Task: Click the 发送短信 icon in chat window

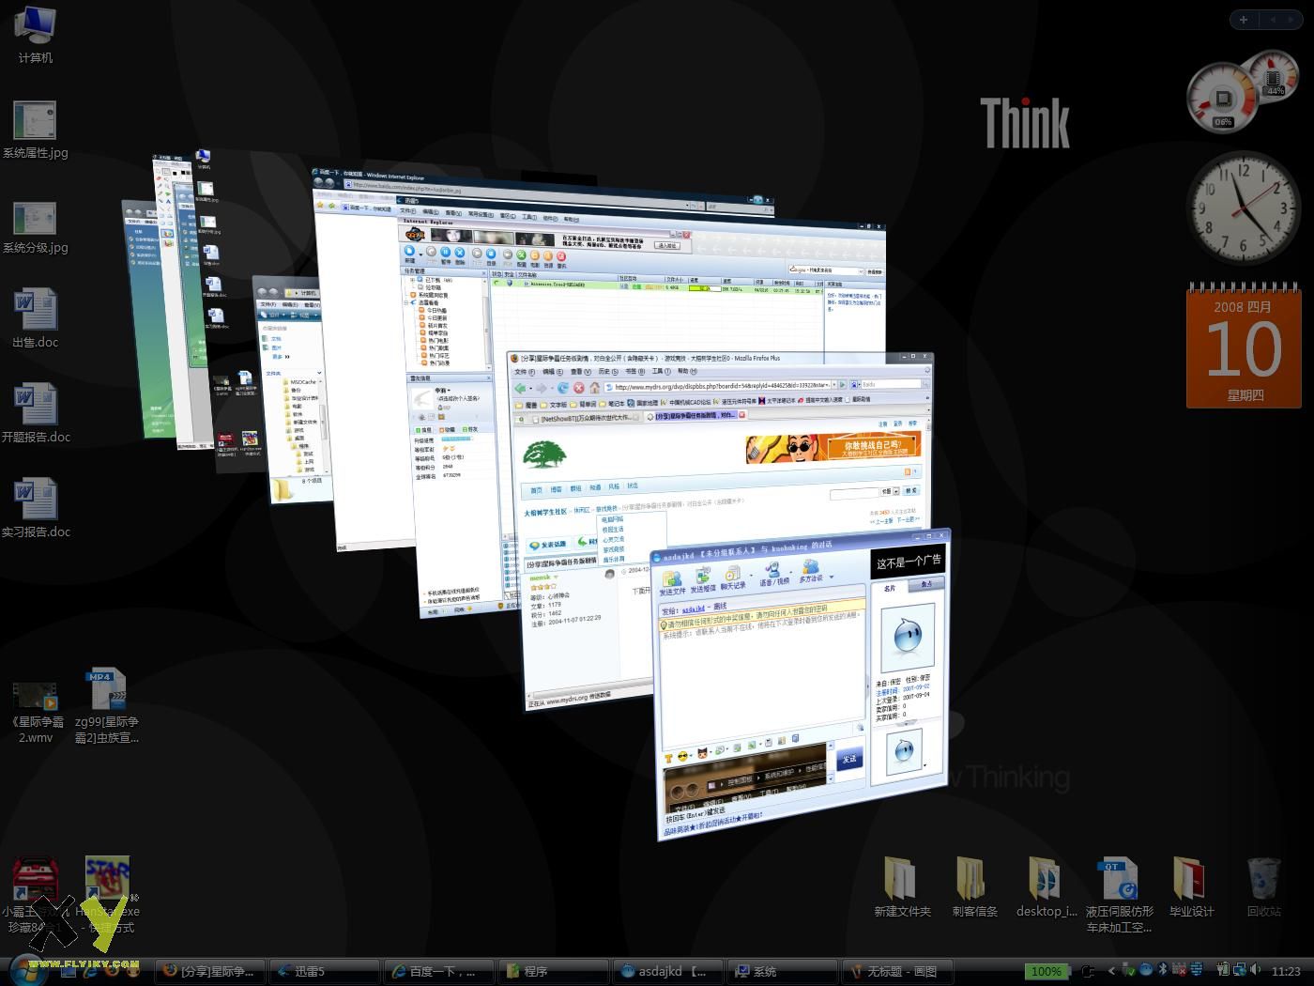Action: [x=702, y=578]
